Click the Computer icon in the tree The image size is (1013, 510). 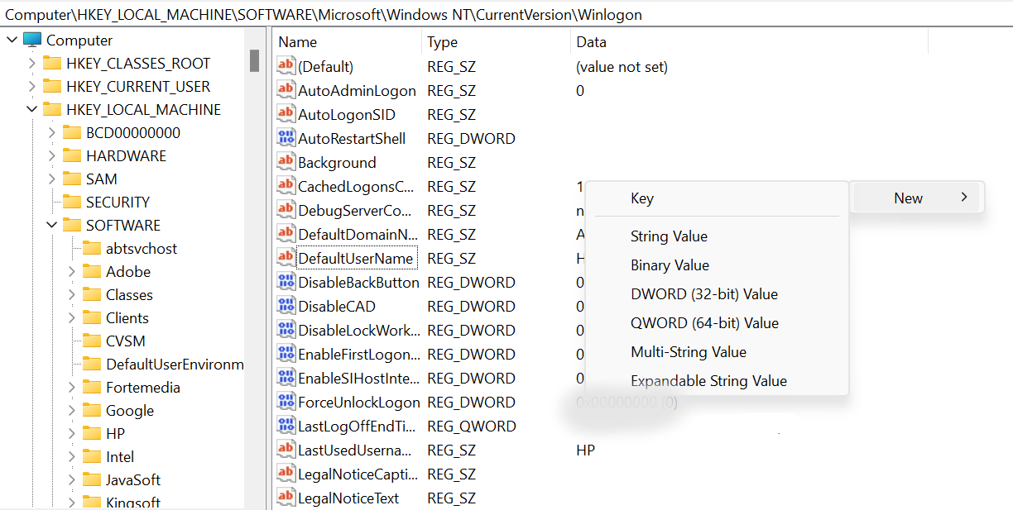(31, 39)
